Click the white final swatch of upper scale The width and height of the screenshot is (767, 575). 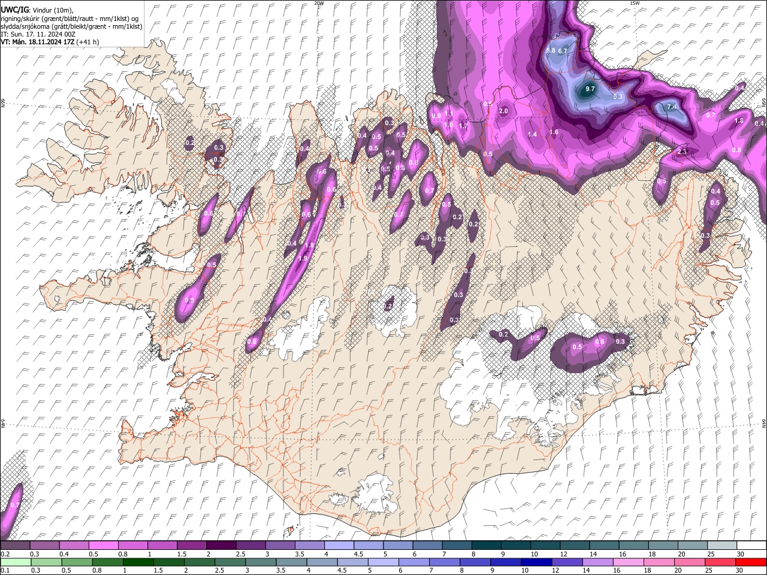pyautogui.click(x=751, y=545)
